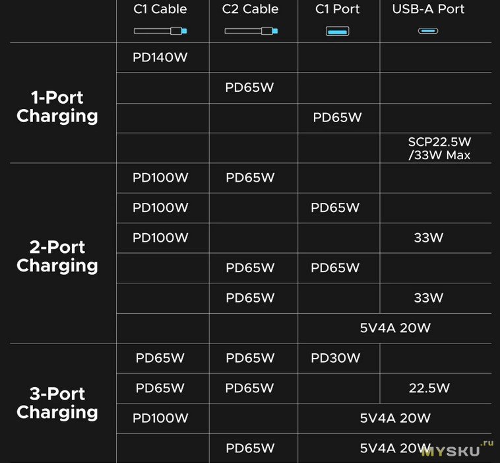Click the 2-Port Charging row label
500x463 pixels.
click(x=57, y=256)
